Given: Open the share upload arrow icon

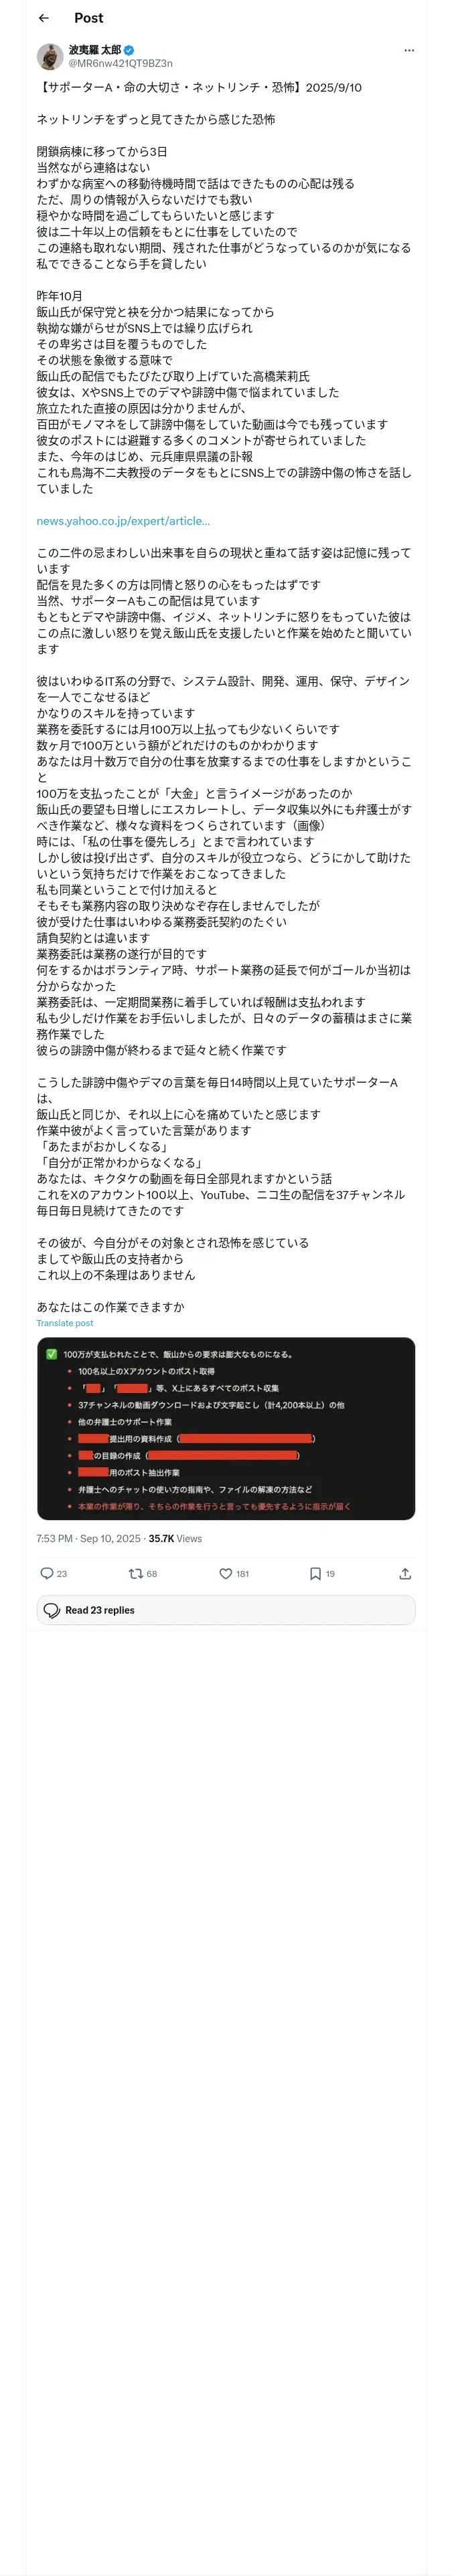Looking at the screenshot, I should click(x=405, y=1573).
